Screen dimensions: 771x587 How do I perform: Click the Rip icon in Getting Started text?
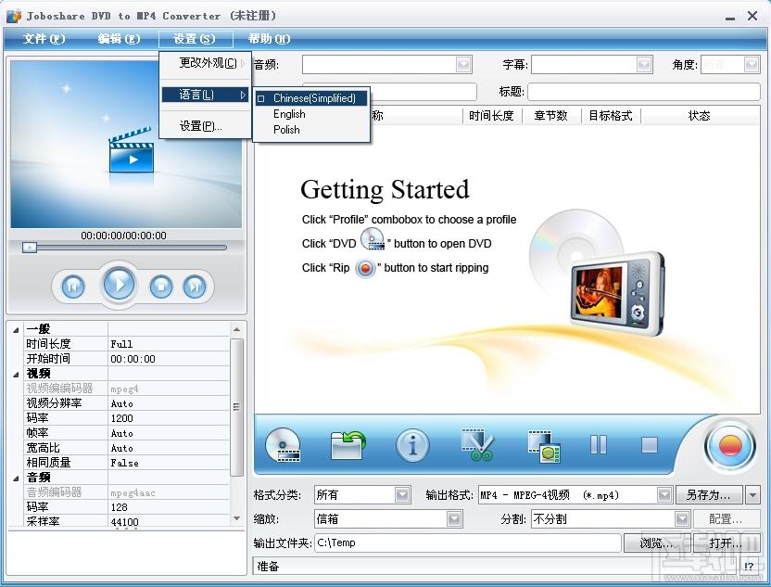click(365, 268)
